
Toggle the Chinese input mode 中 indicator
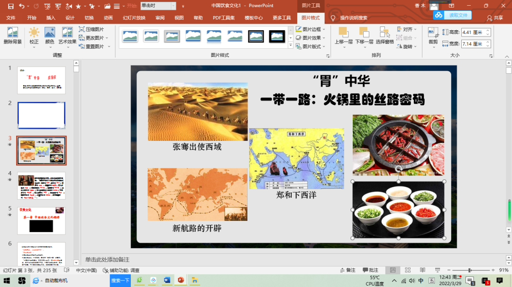pyautogui.click(x=421, y=280)
